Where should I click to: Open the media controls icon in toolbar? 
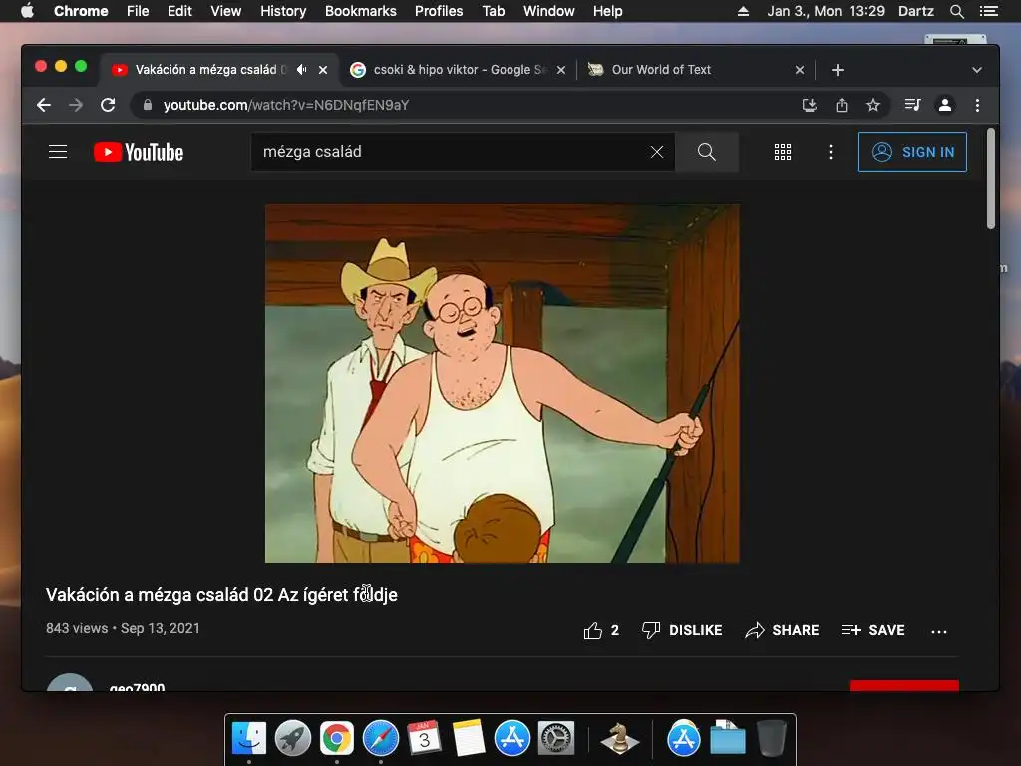(x=913, y=105)
